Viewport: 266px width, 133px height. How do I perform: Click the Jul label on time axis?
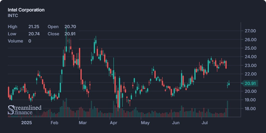tap(205, 123)
